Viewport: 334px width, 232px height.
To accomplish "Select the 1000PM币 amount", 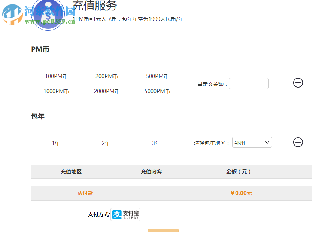I will tap(57, 91).
